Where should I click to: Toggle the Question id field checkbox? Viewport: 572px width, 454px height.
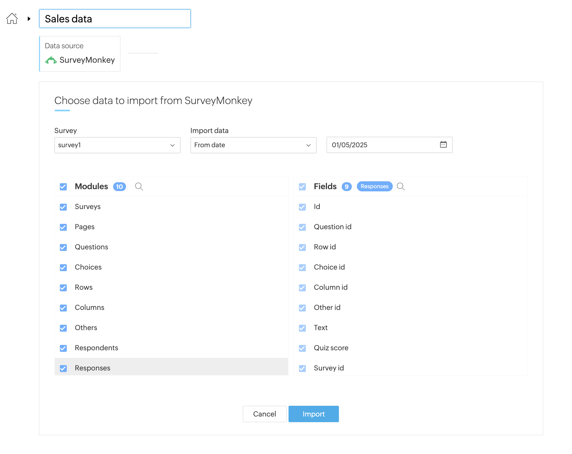click(x=302, y=227)
